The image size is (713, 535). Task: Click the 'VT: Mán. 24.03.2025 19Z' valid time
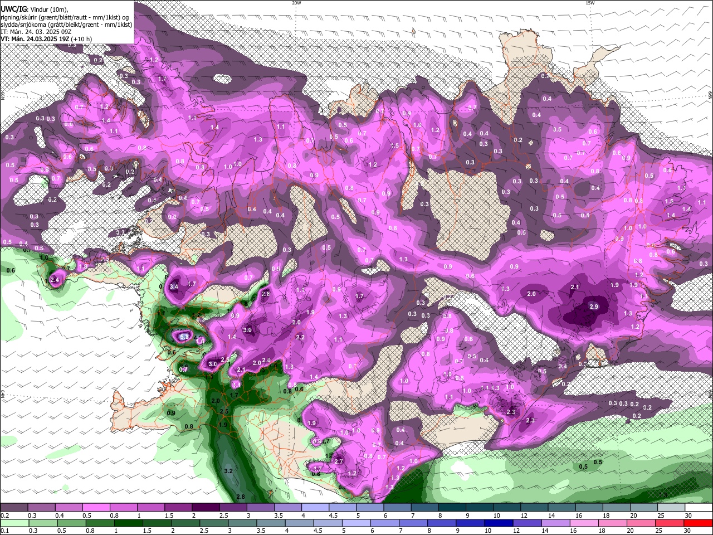coord(35,39)
